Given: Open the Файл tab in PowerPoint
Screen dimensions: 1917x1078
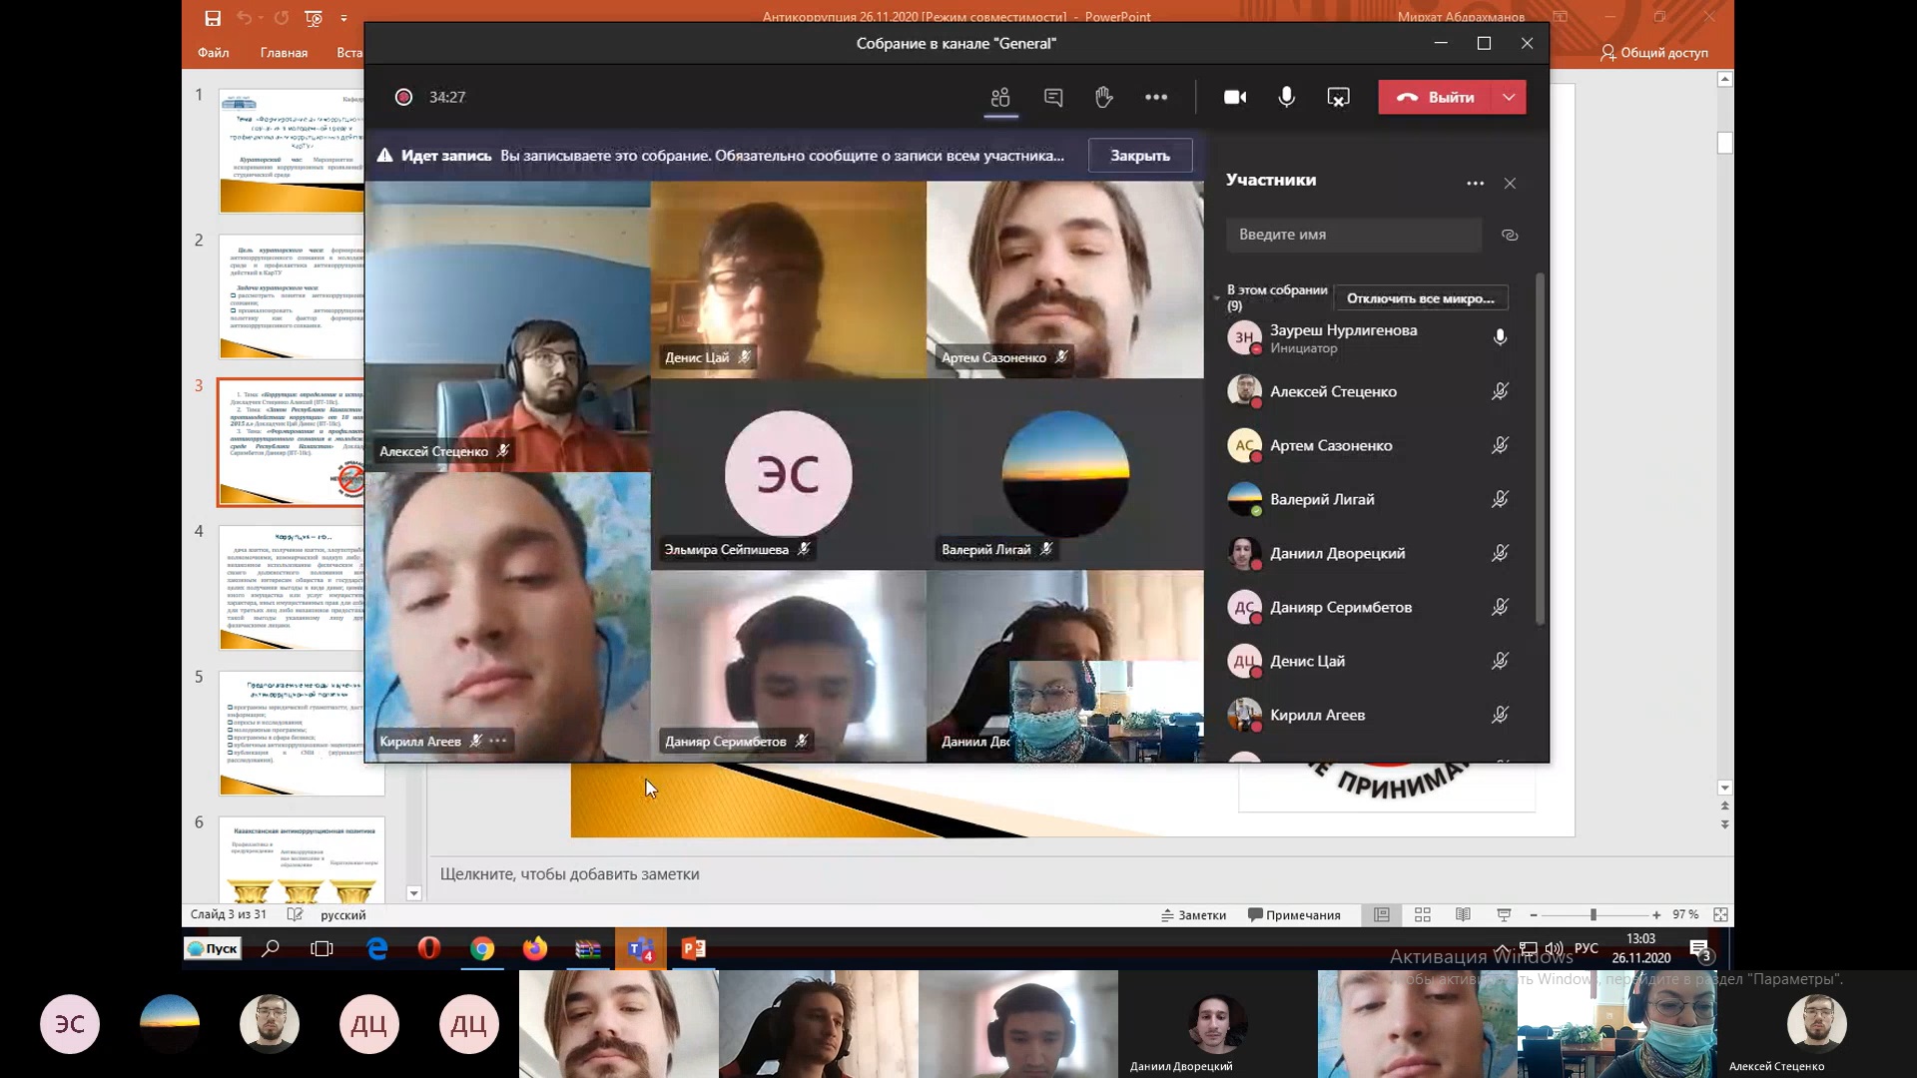Looking at the screenshot, I should tap(214, 53).
